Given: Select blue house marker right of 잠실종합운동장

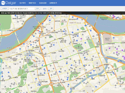Looking at the screenshot, I should point(114,38).
